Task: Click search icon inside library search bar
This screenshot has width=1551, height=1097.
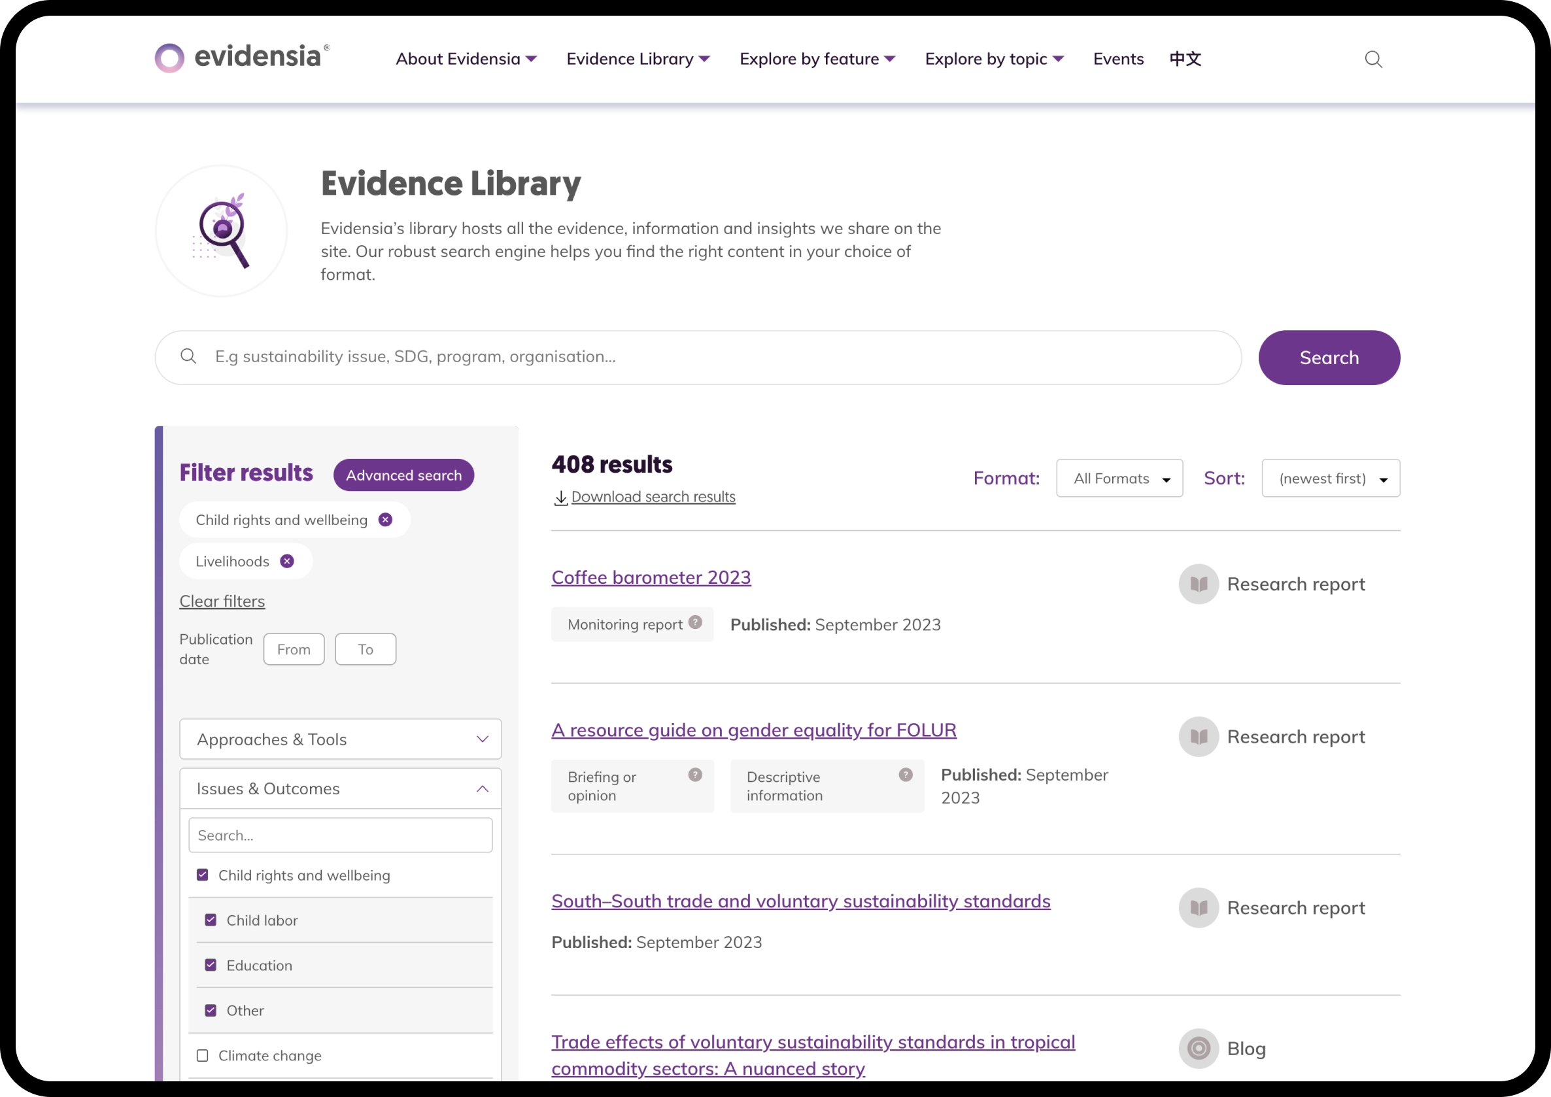Action: (188, 357)
